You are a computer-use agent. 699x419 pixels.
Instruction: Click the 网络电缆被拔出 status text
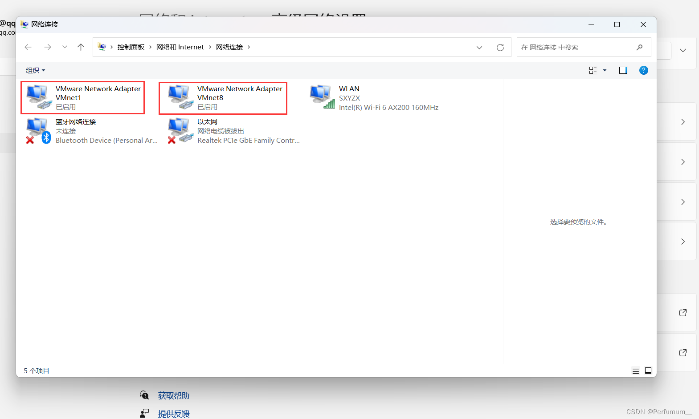(x=221, y=131)
